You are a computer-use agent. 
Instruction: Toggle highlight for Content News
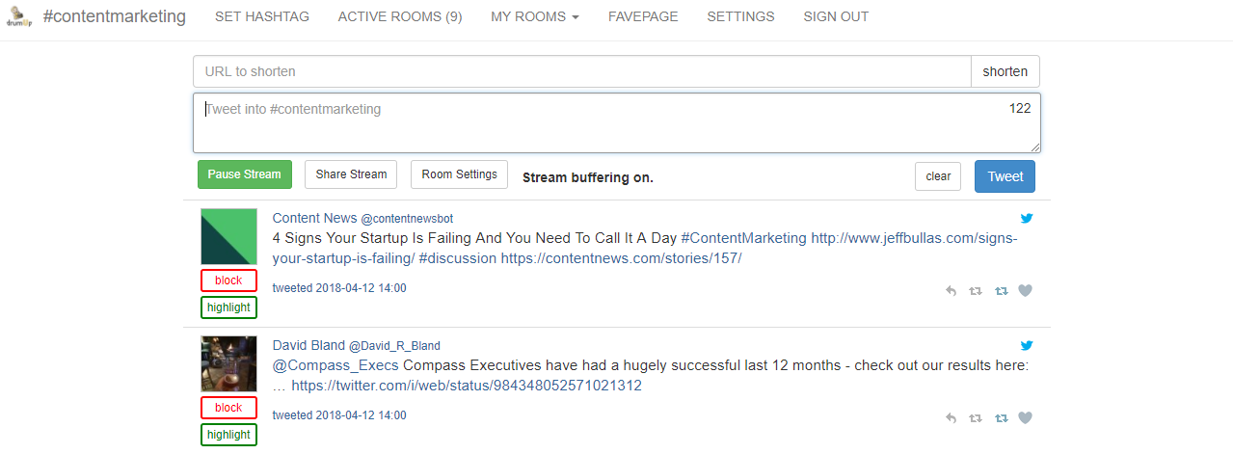tap(228, 307)
